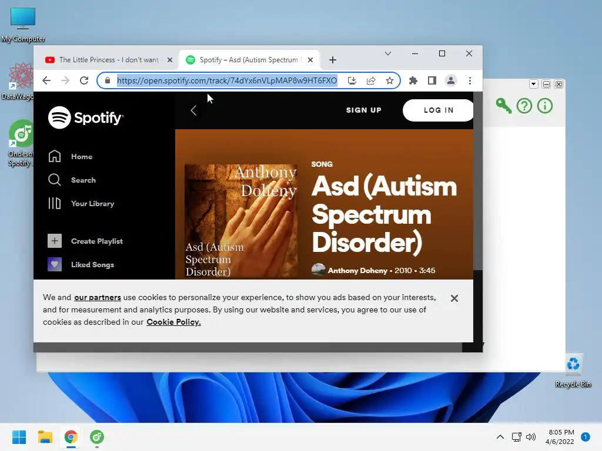Click the Chrome icon in the taskbar

[x=71, y=437]
